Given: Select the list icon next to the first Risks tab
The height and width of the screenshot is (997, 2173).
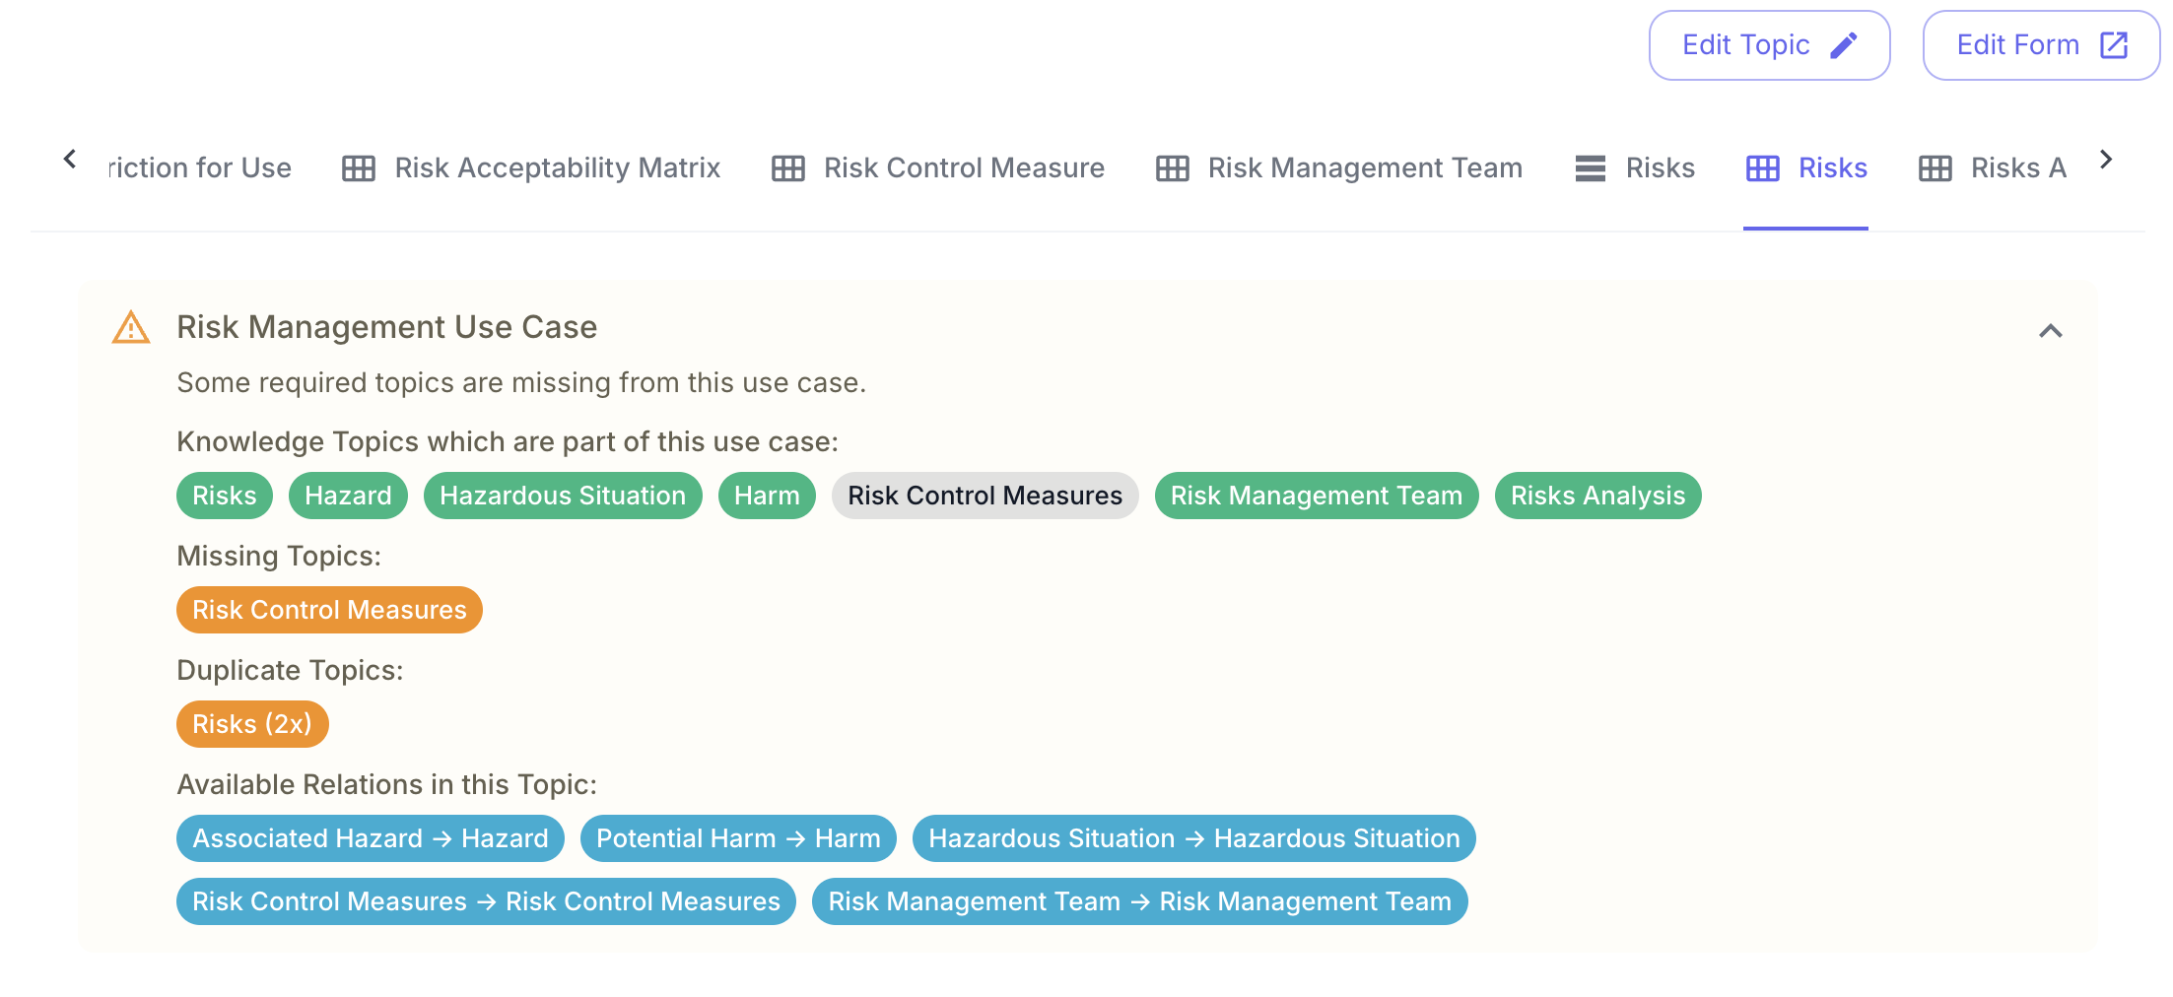Looking at the screenshot, I should [x=1589, y=167].
